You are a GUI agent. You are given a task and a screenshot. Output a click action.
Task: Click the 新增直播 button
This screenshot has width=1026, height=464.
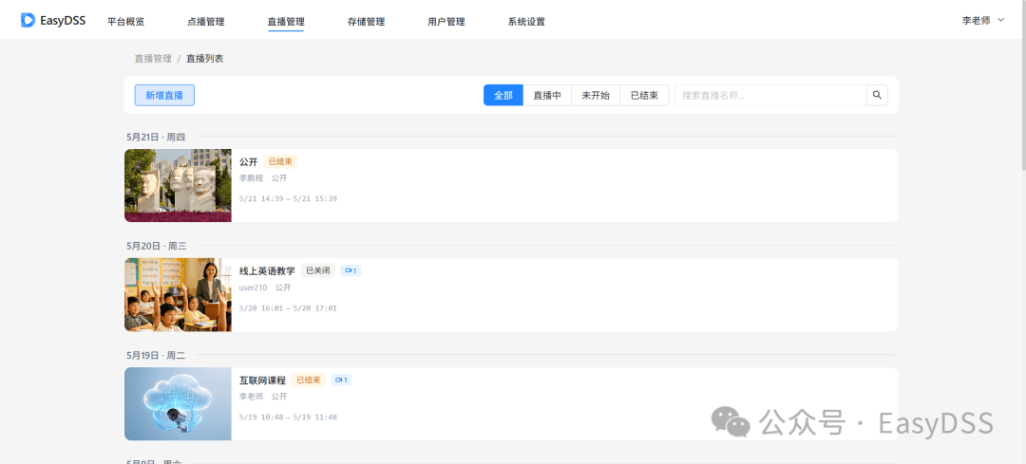coord(164,96)
